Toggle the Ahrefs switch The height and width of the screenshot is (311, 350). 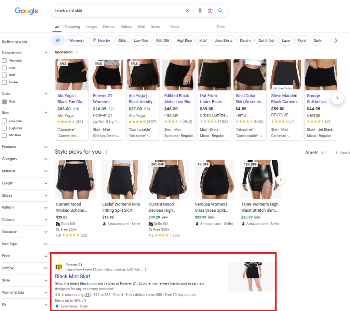[323, 153]
